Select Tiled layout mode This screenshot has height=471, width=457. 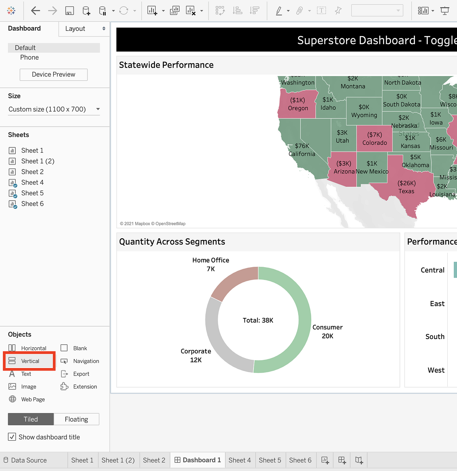31,419
